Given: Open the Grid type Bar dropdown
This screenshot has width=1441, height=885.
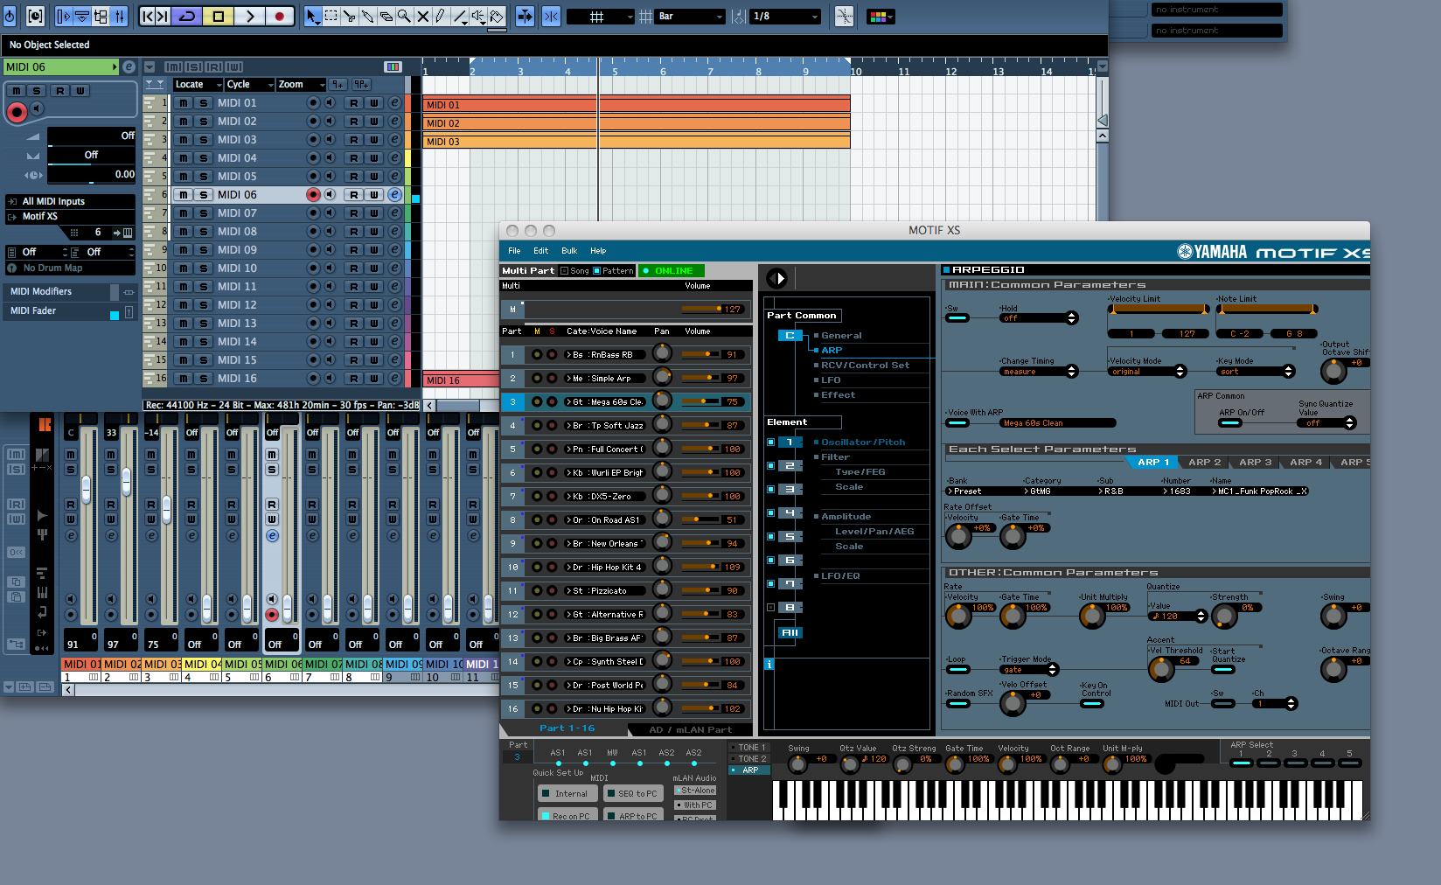Looking at the screenshot, I should pyautogui.click(x=691, y=17).
